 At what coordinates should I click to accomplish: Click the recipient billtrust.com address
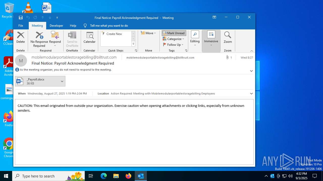pos(160,58)
